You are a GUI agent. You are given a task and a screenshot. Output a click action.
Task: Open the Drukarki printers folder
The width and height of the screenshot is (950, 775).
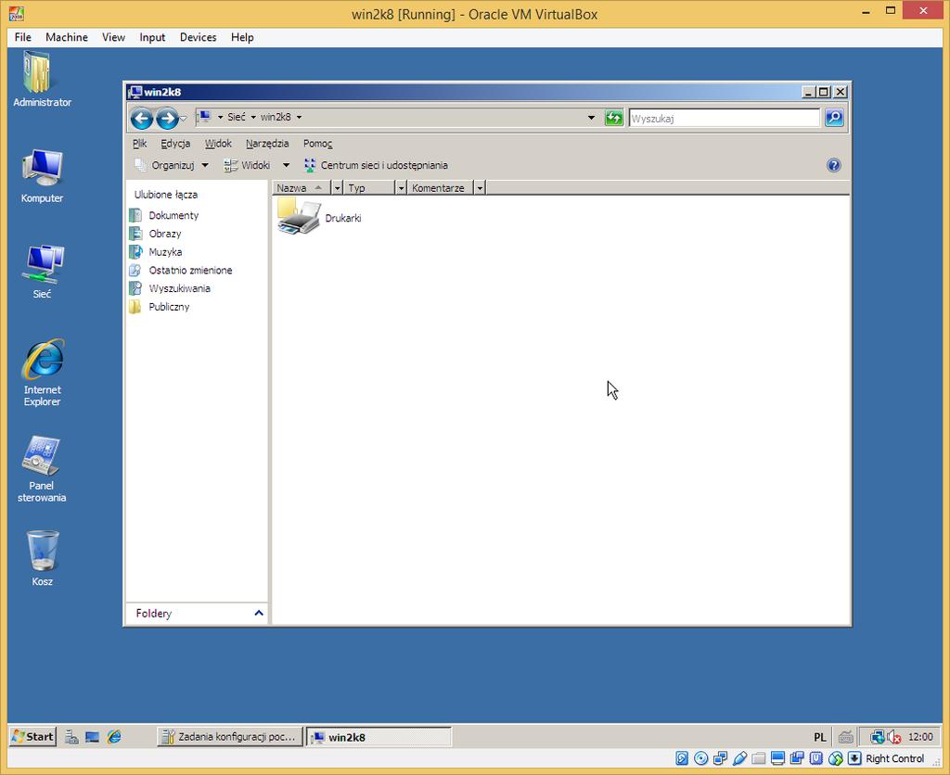319,217
